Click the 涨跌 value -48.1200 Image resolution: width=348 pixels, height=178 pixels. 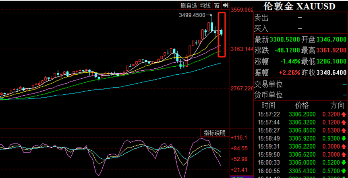pyautogui.click(x=287, y=50)
